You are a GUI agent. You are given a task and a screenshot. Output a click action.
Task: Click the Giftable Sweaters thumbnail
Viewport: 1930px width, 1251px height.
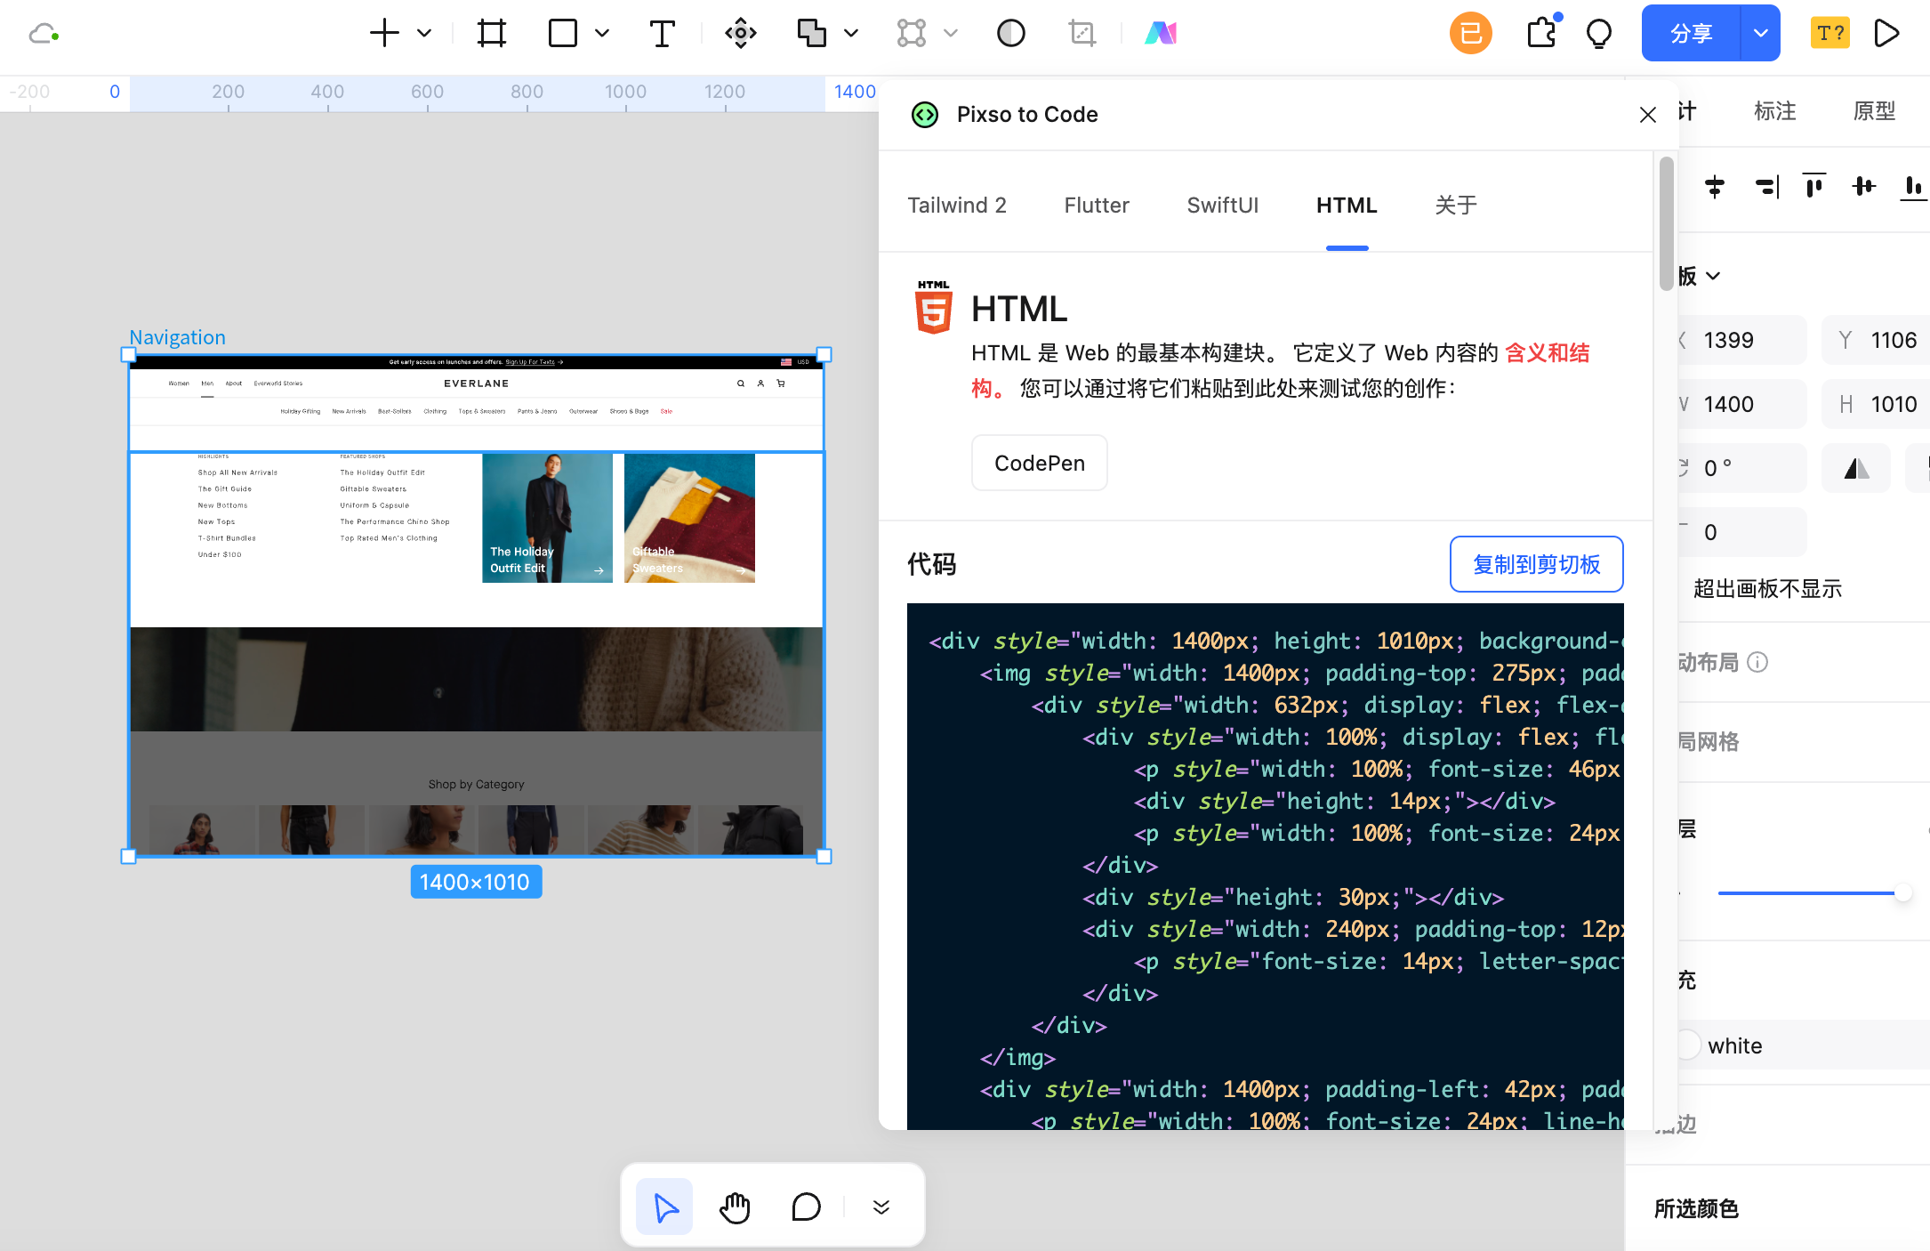(689, 518)
